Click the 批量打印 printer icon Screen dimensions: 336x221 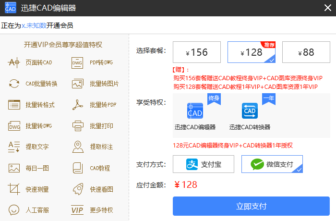pos(78,126)
